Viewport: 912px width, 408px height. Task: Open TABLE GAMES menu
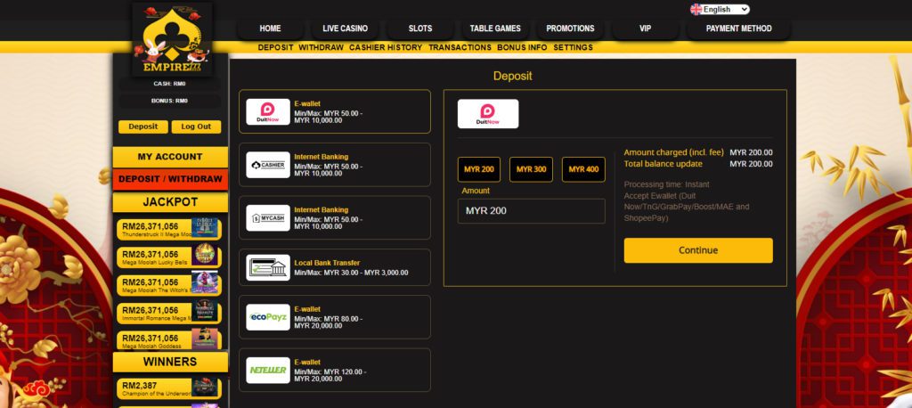[495, 29]
